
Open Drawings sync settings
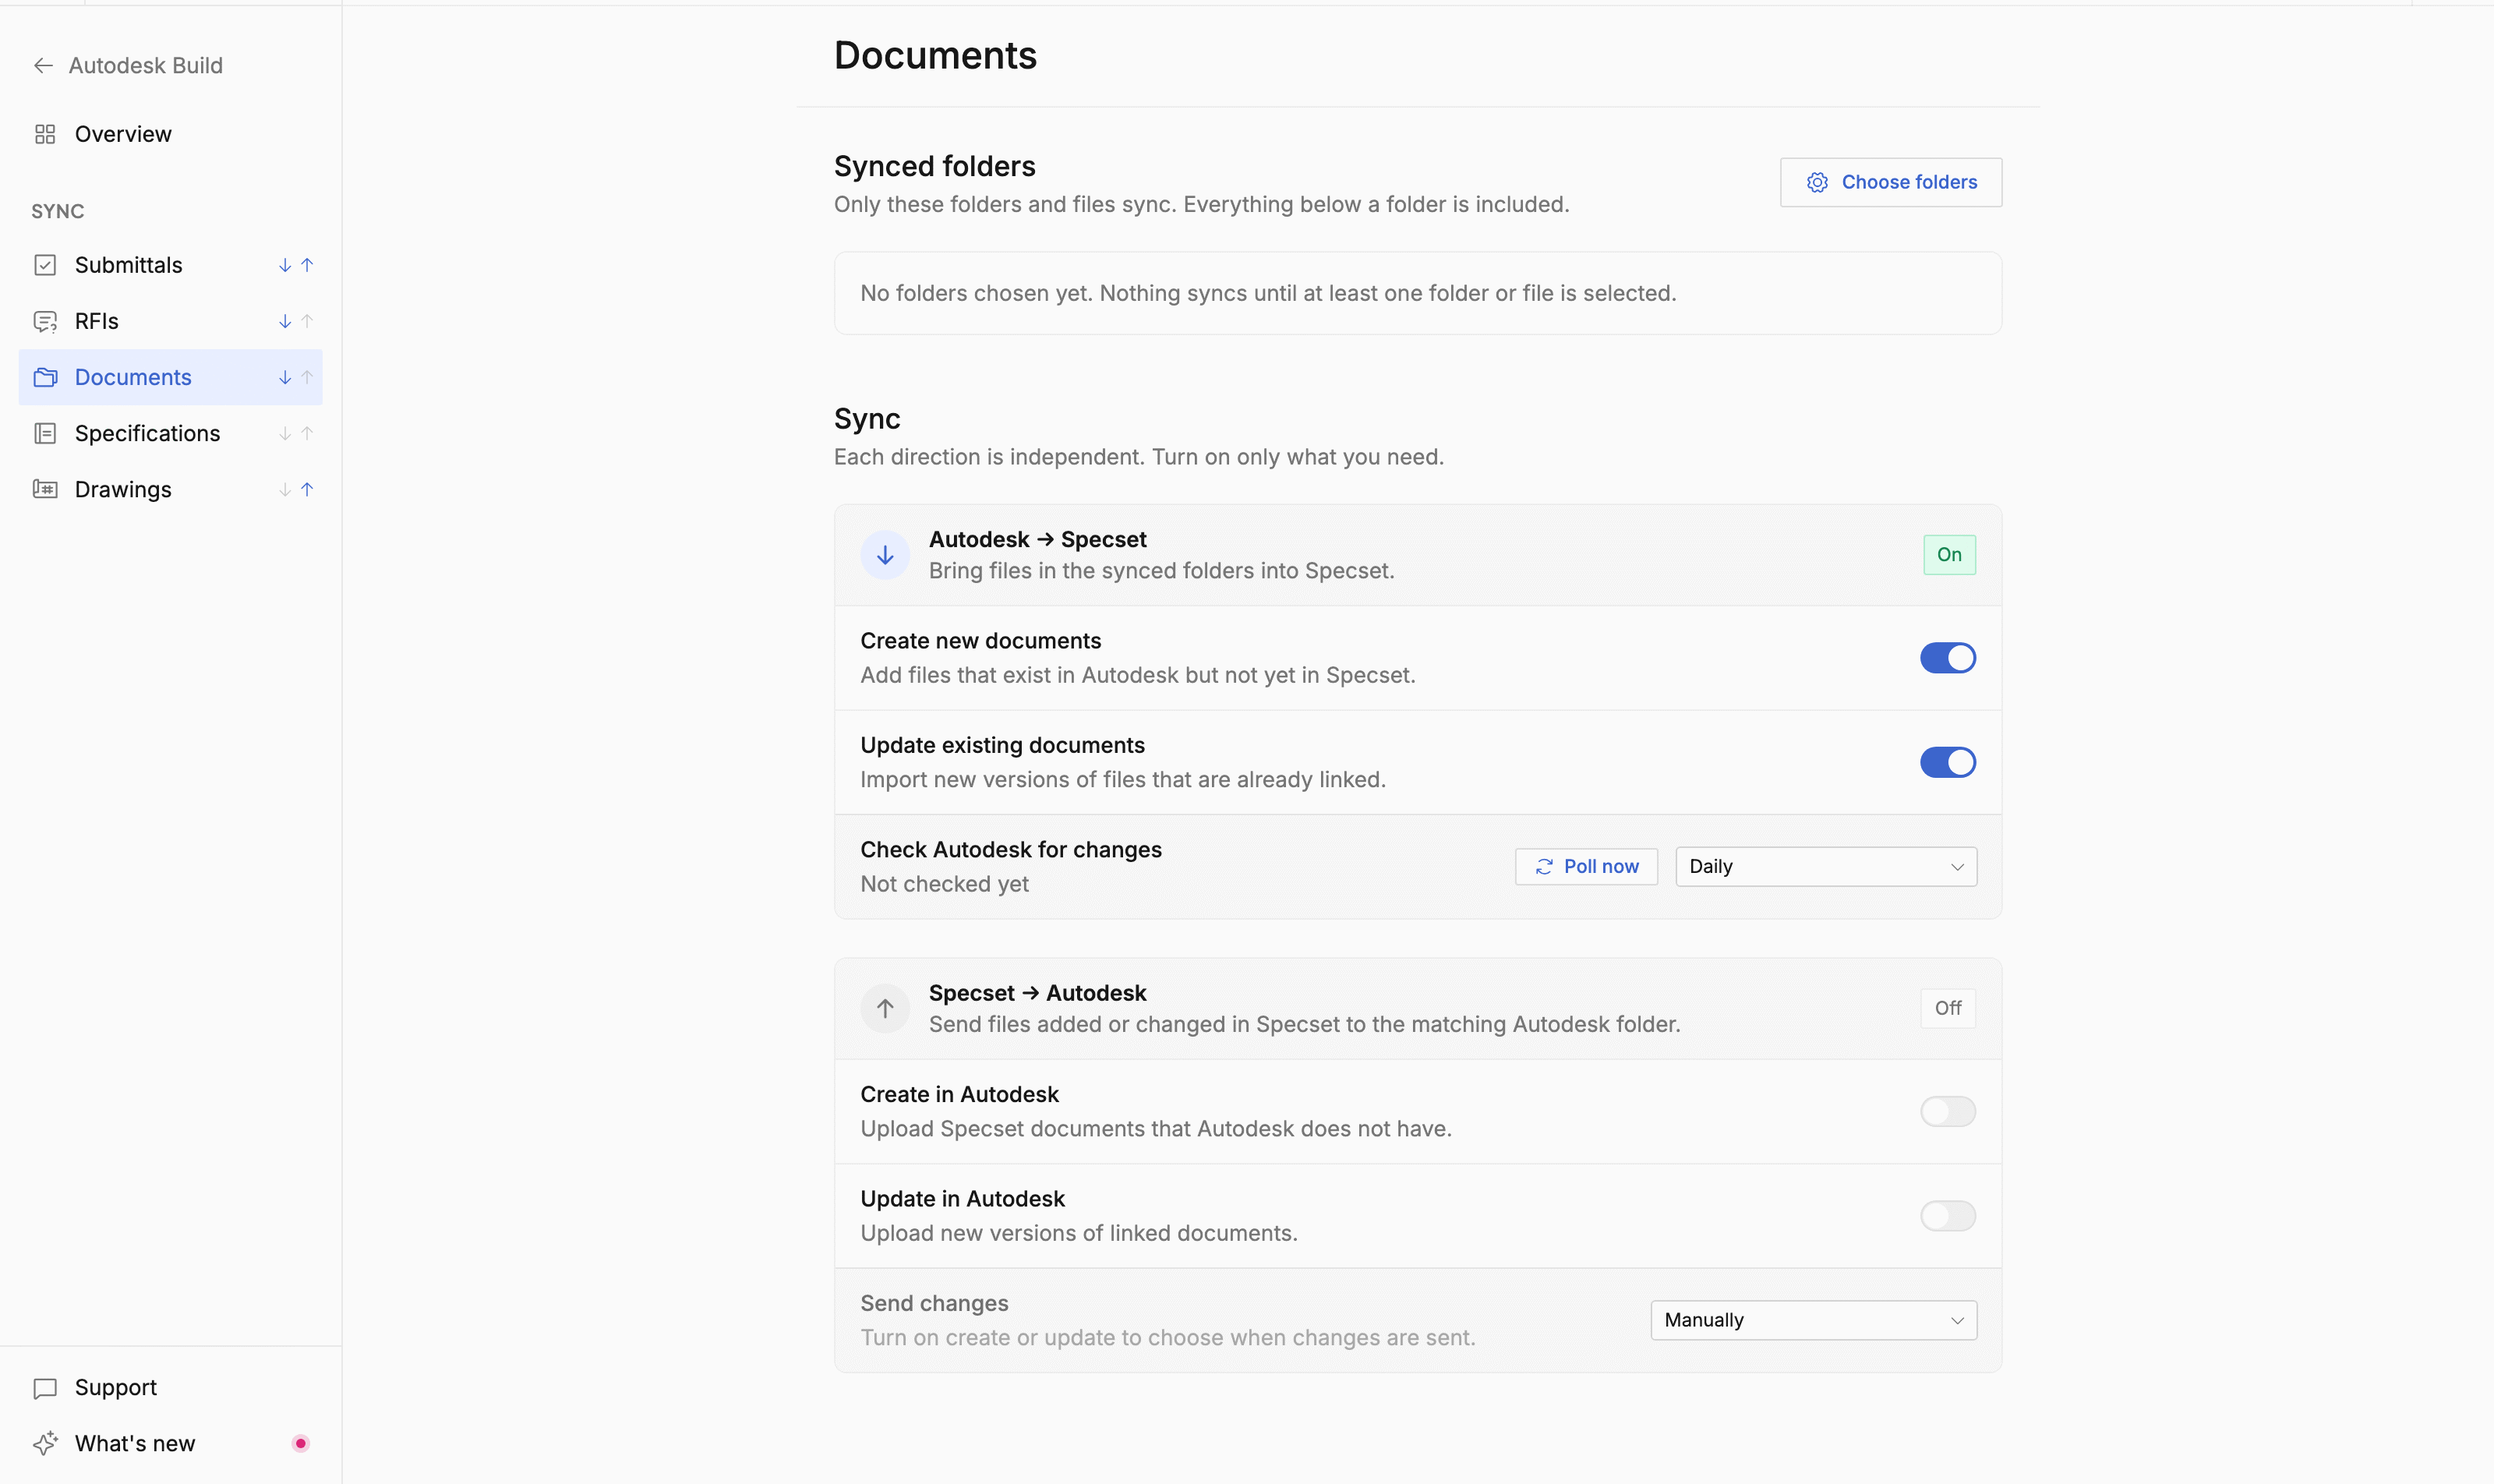click(170, 489)
